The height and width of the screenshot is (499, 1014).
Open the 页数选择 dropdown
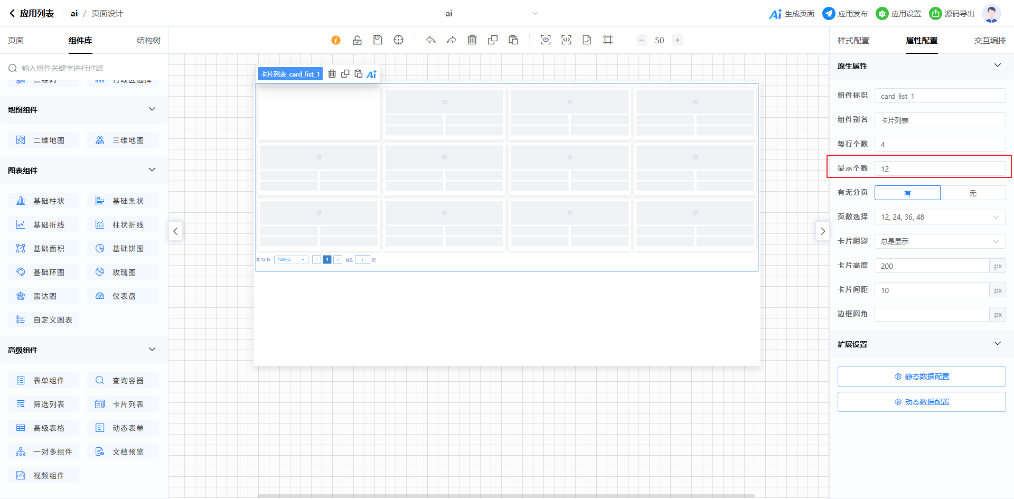(940, 217)
